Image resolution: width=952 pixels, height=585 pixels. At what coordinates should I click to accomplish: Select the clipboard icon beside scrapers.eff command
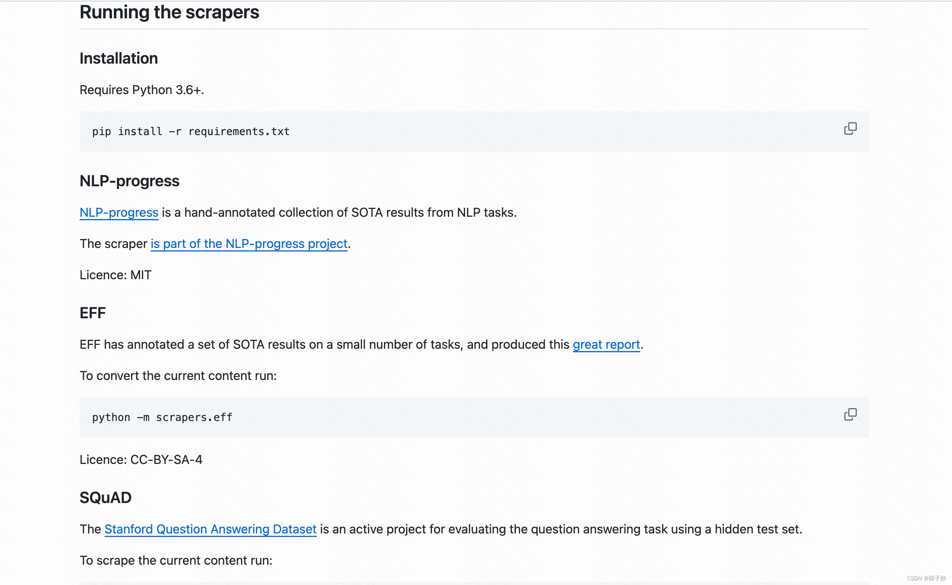[x=851, y=414]
